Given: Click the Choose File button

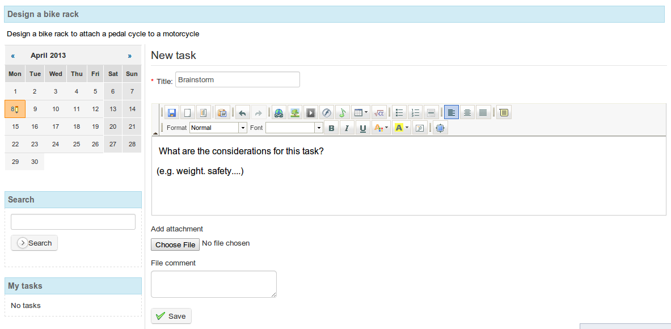Looking at the screenshot, I should [175, 244].
